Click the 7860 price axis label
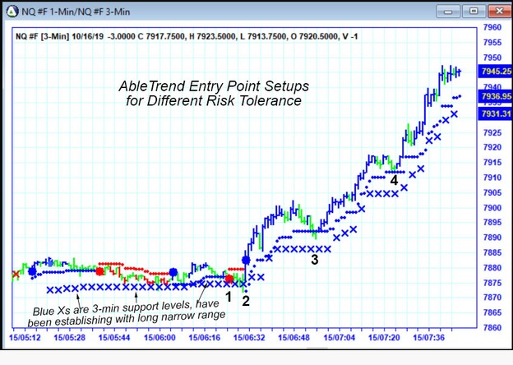This screenshot has width=513, height=365. (492, 327)
